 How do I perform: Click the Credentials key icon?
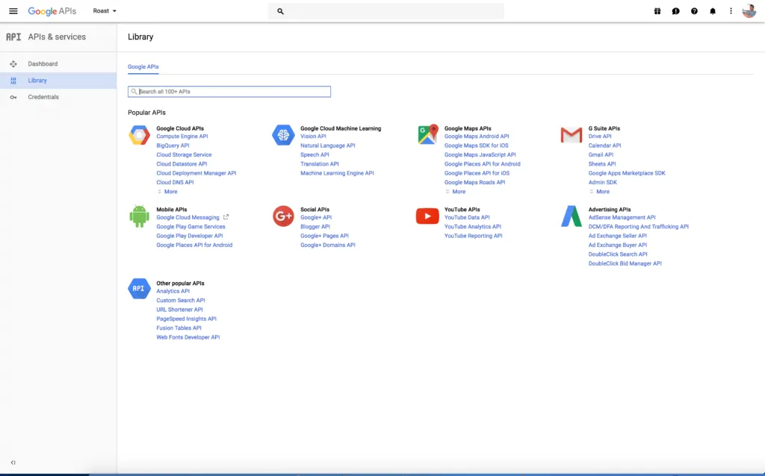pos(13,97)
